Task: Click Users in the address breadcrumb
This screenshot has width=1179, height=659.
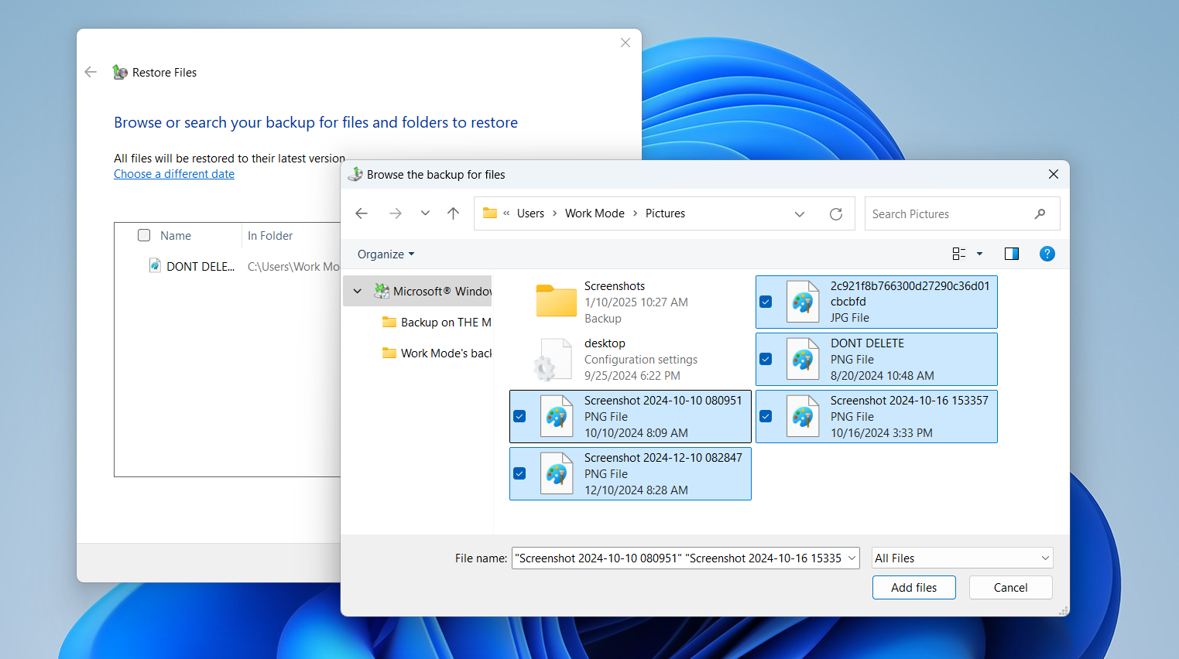Action: pyautogui.click(x=530, y=213)
